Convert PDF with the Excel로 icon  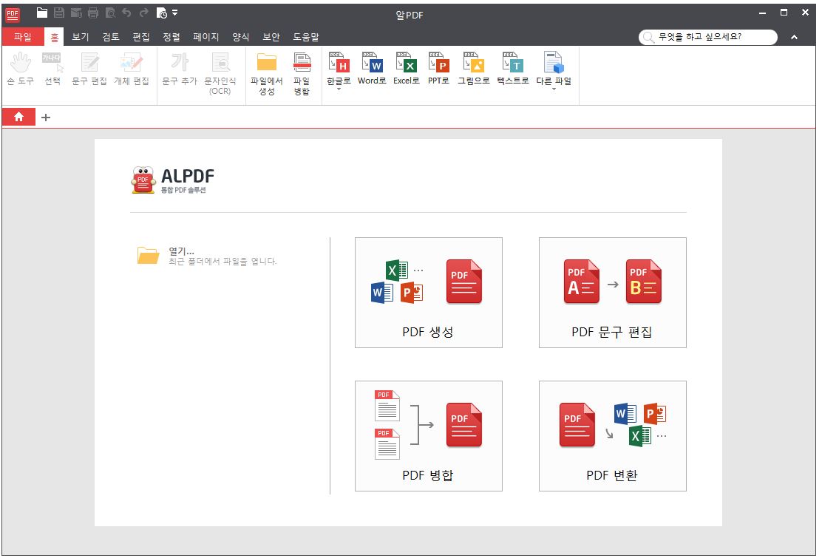click(x=407, y=68)
